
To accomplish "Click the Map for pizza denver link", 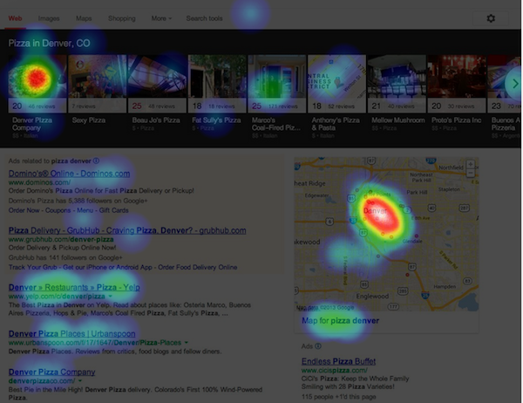I will tap(340, 320).
